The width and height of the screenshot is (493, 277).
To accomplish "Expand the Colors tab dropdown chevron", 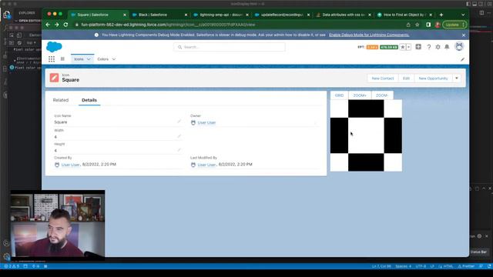I will pyautogui.click(x=114, y=59).
